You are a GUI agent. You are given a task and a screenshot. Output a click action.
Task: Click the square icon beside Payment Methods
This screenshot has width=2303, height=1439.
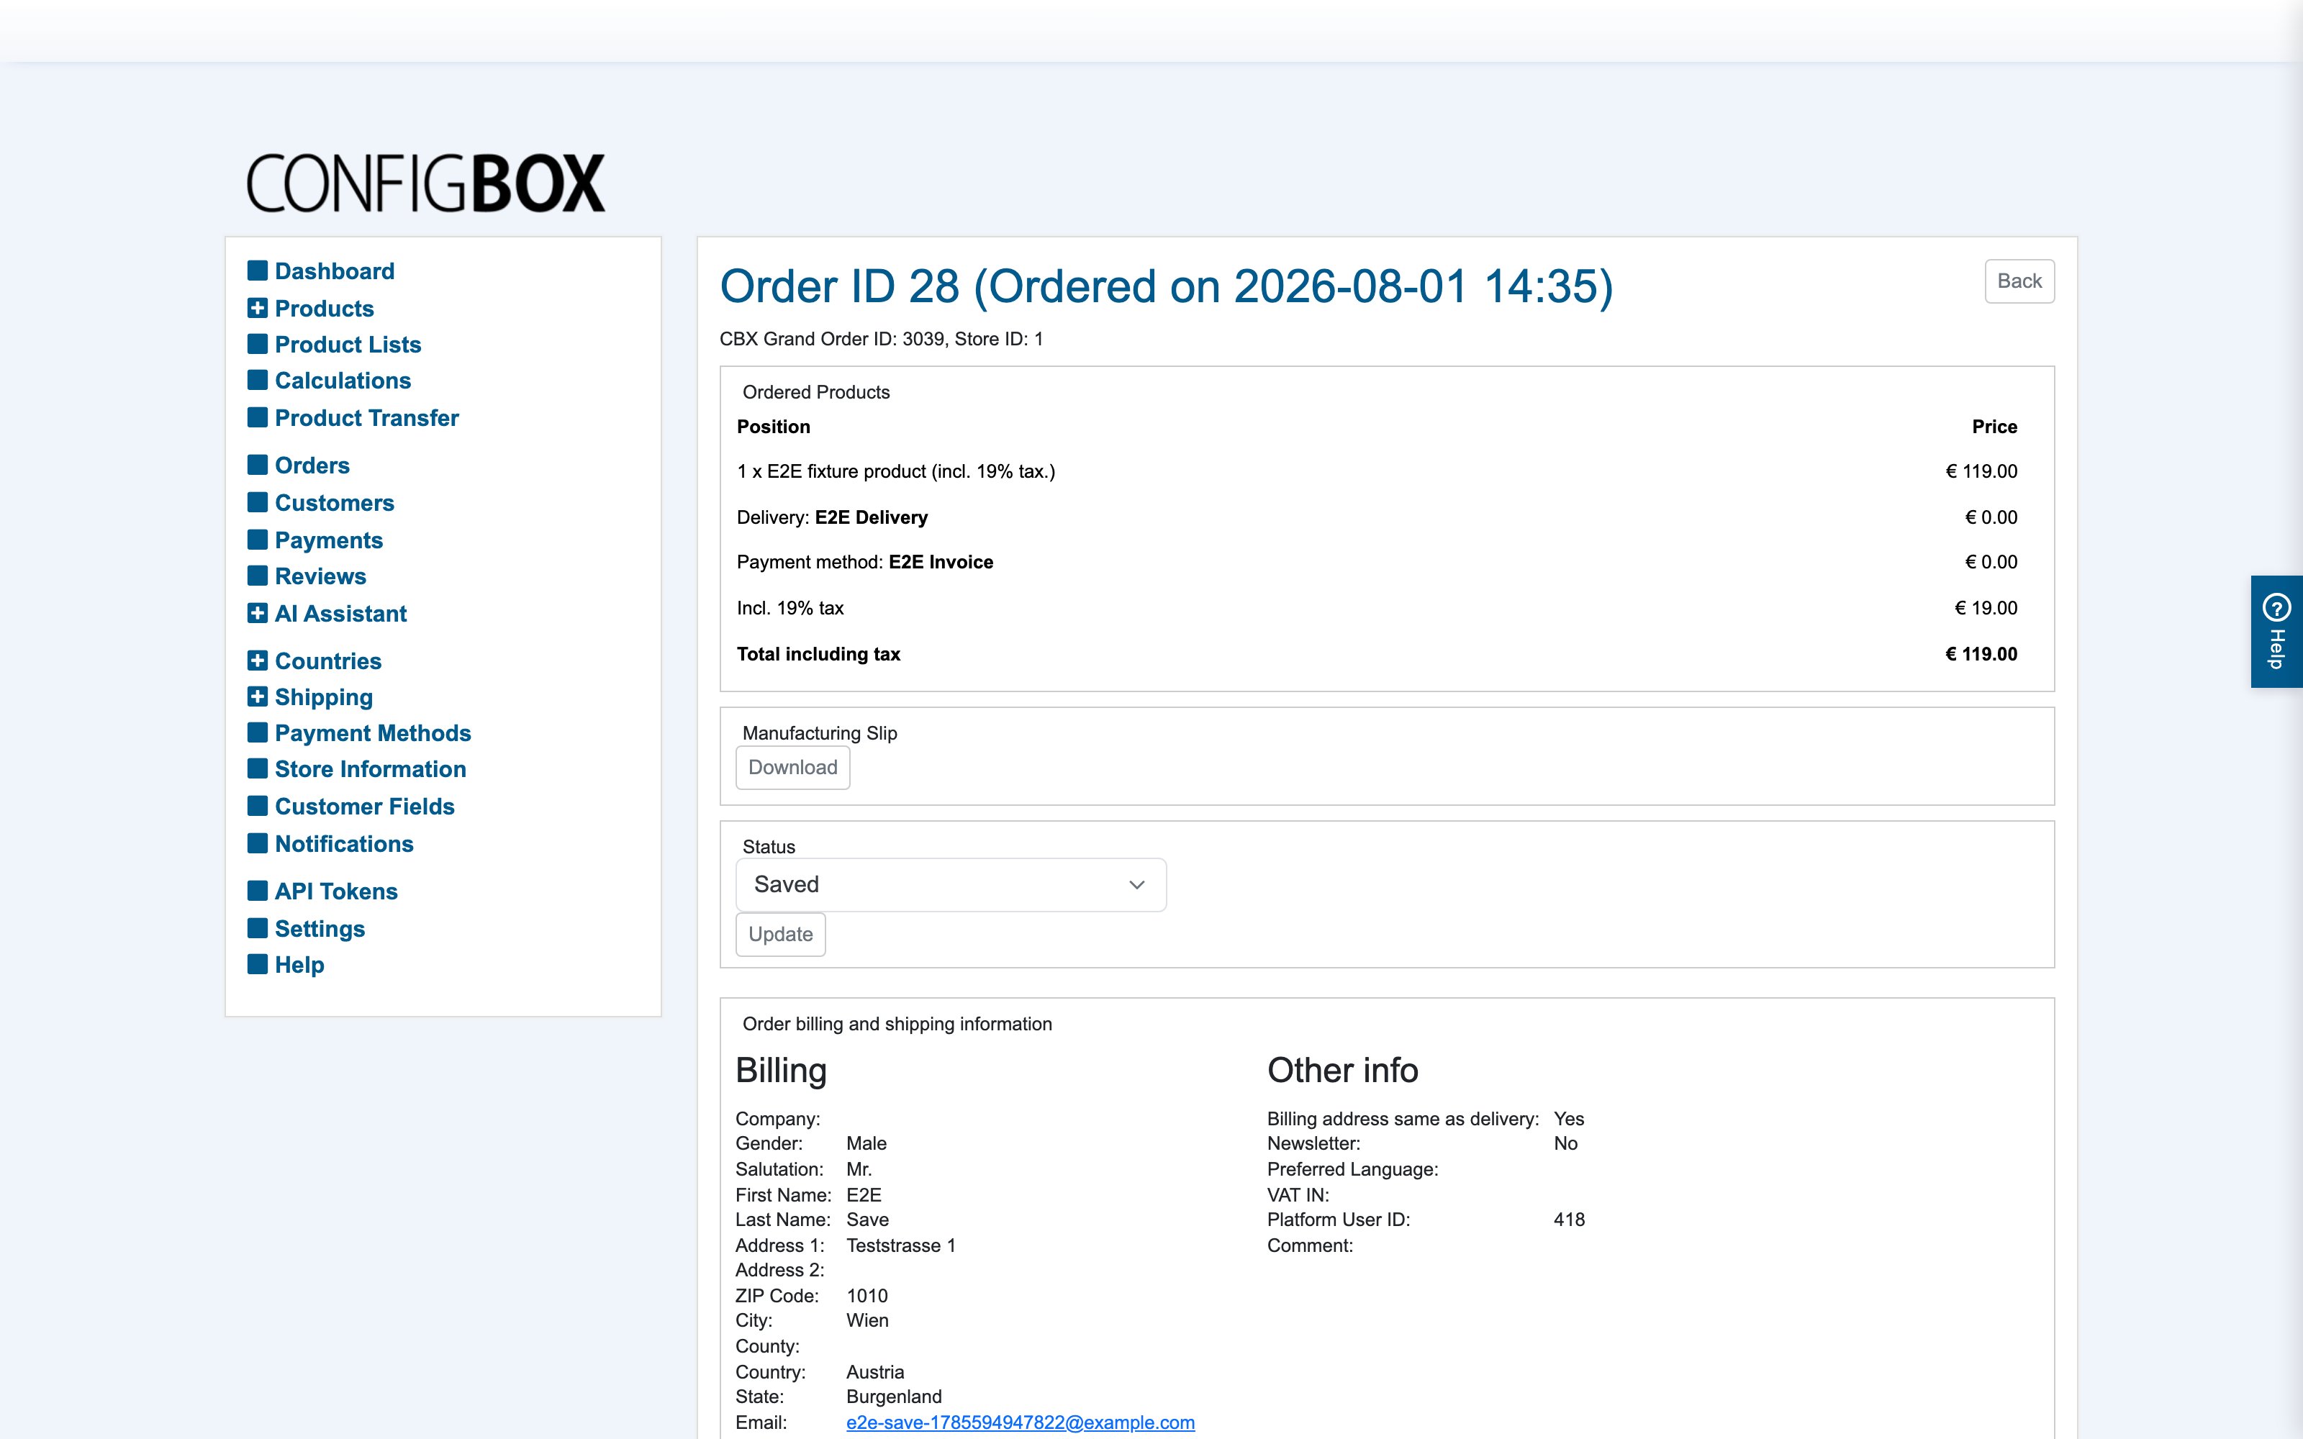click(257, 733)
